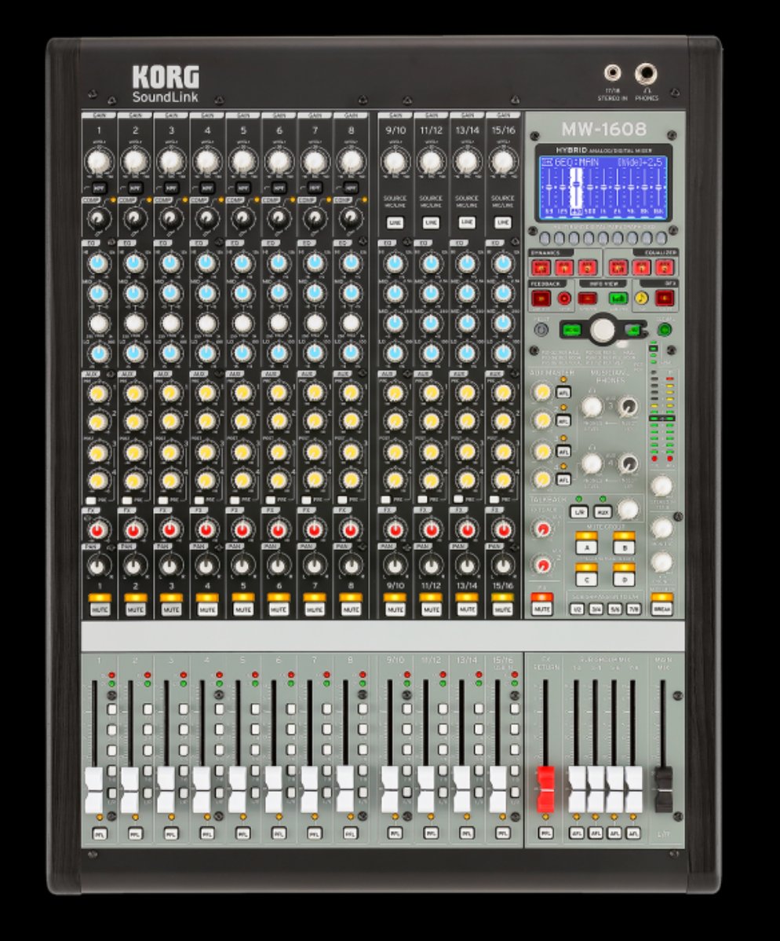Mute channel 8 with its MUTE button

(351, 610)
